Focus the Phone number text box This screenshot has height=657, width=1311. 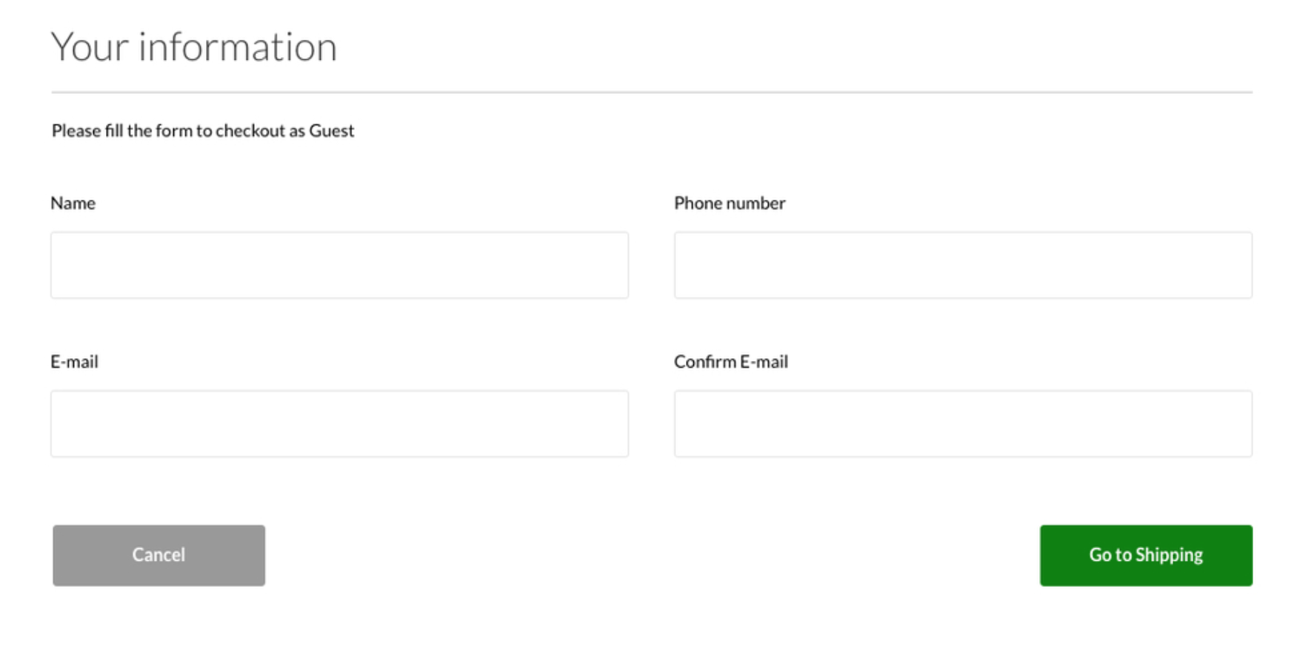point(963,265)
